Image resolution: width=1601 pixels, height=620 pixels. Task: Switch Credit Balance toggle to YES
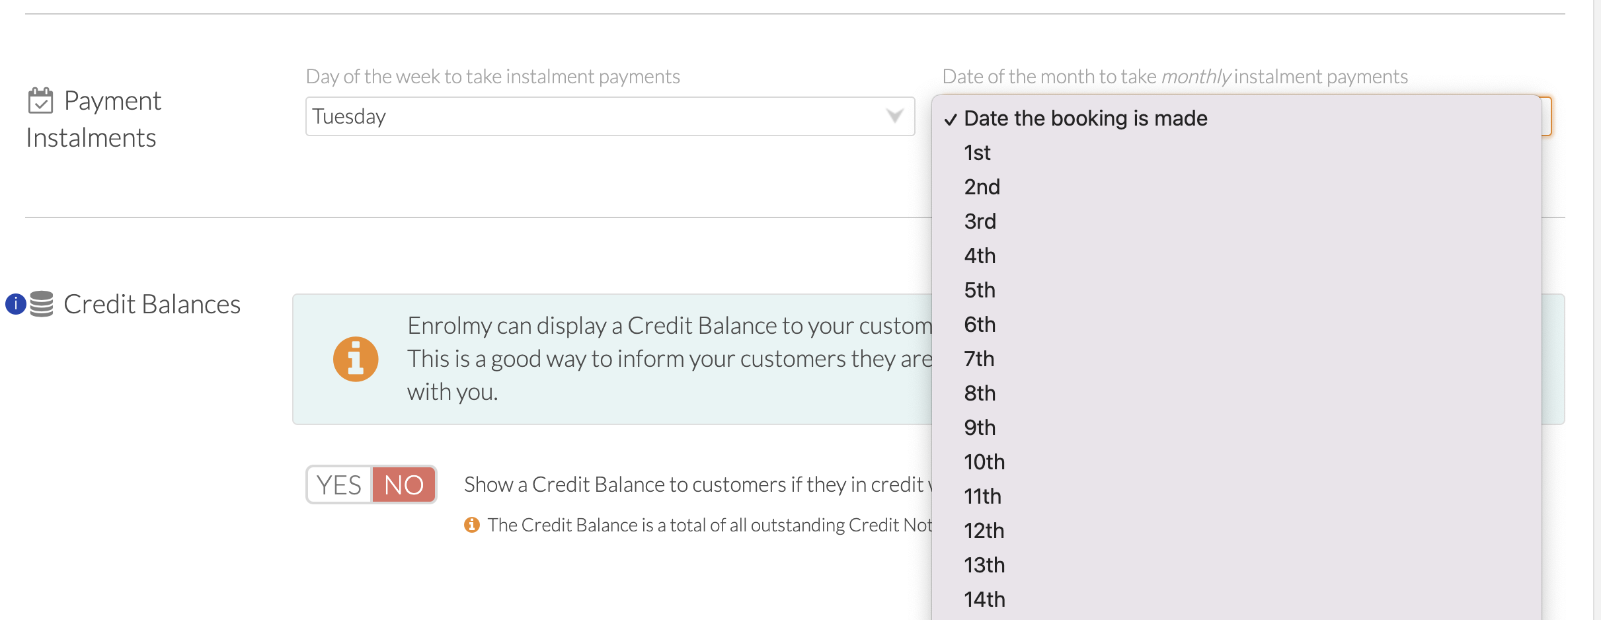[339, 484]
